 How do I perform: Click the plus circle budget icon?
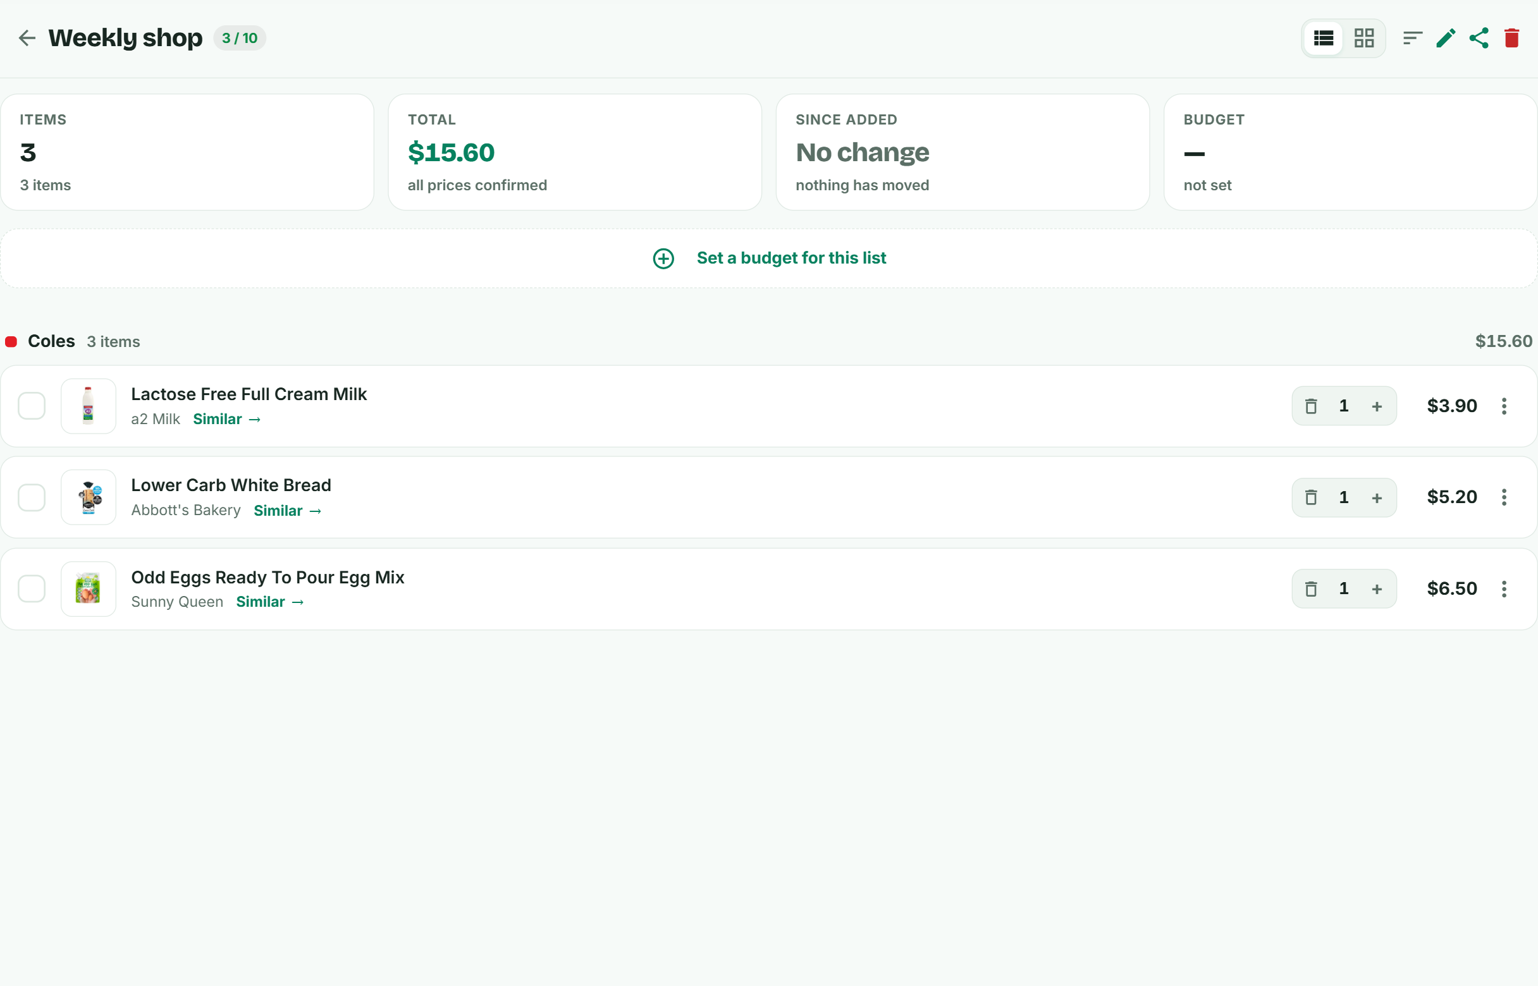663,259
